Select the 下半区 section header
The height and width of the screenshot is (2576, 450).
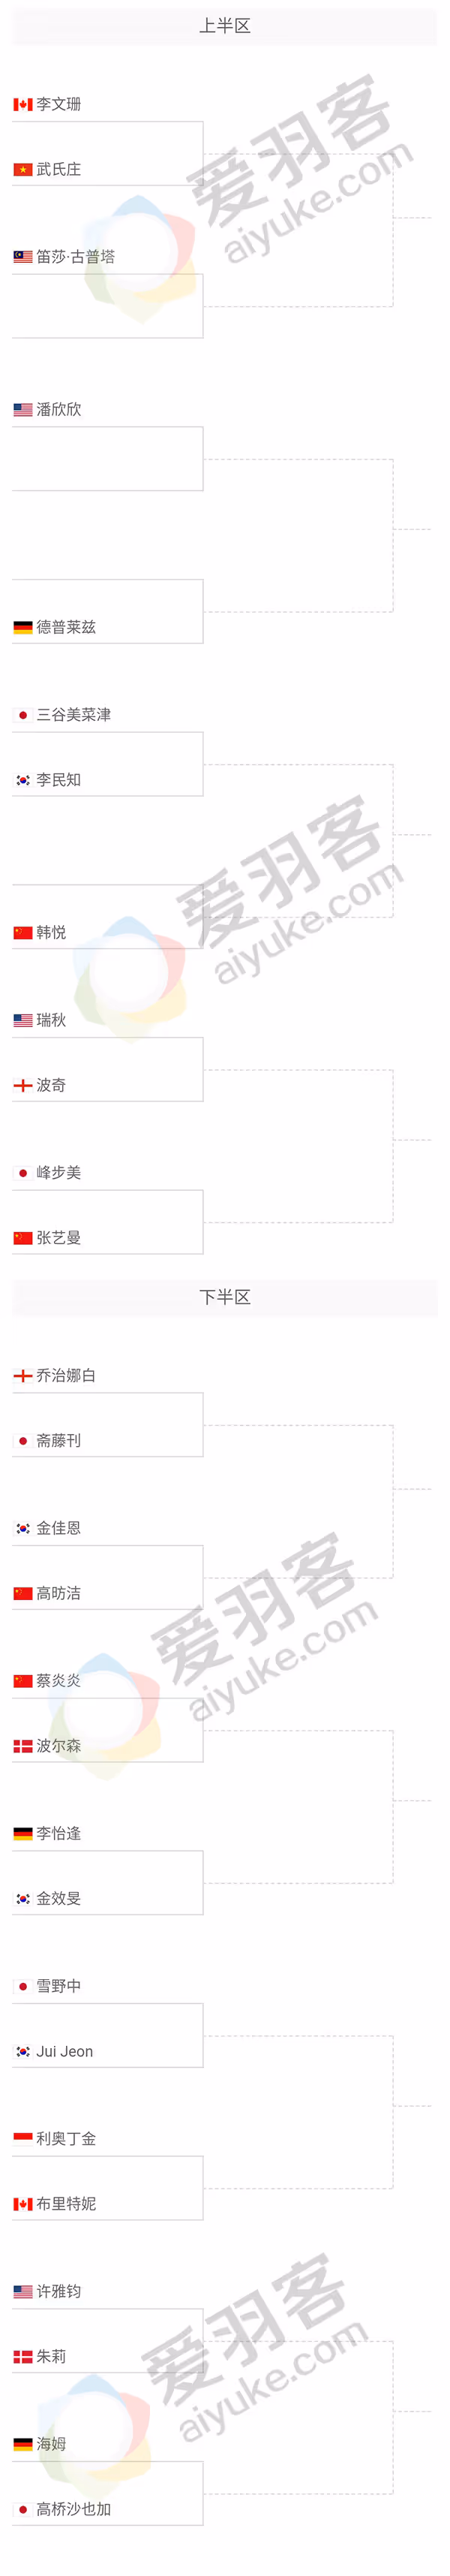pyautogui.click(x=225, y=1298)
